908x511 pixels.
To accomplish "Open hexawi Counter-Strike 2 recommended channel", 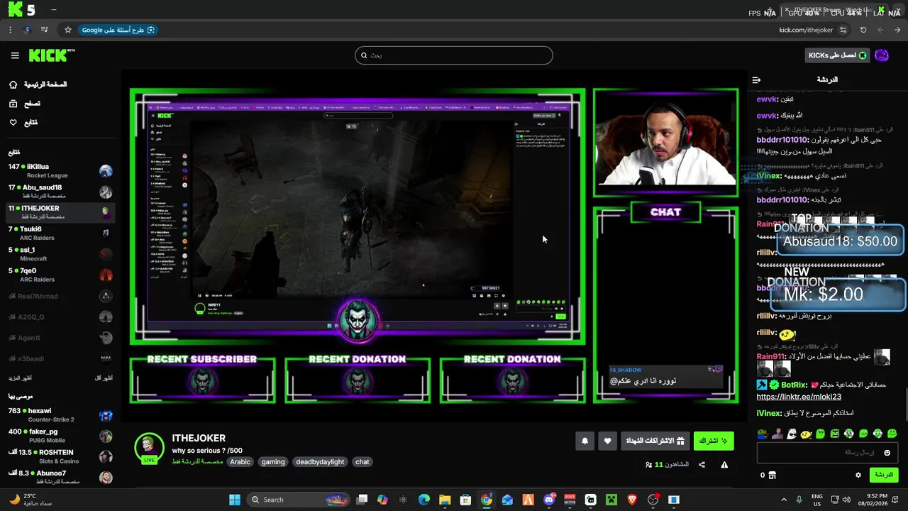I will (60, 415).
